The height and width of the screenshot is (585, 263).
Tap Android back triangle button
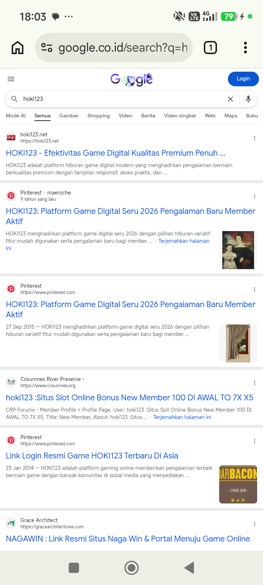point(189,568)
